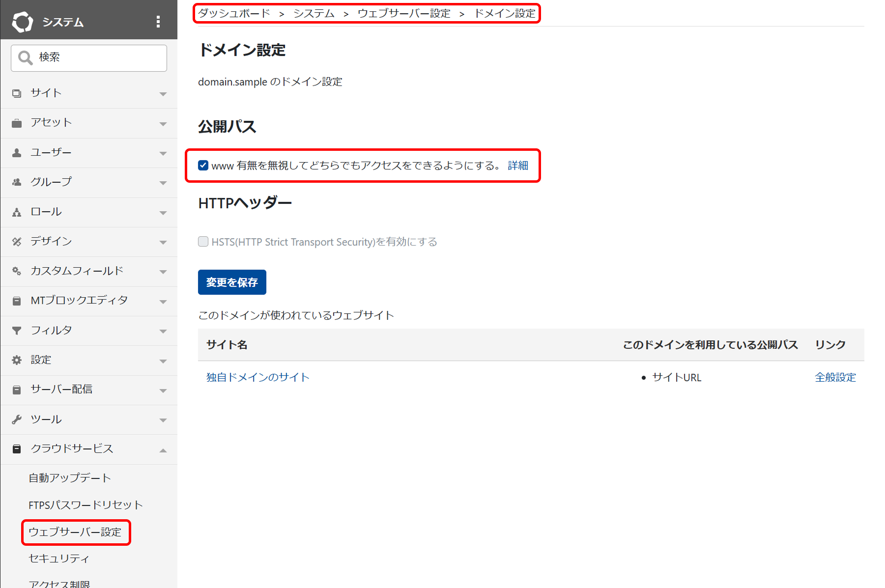Click the フィルタ funnel icon

click(x=17, y=331)
